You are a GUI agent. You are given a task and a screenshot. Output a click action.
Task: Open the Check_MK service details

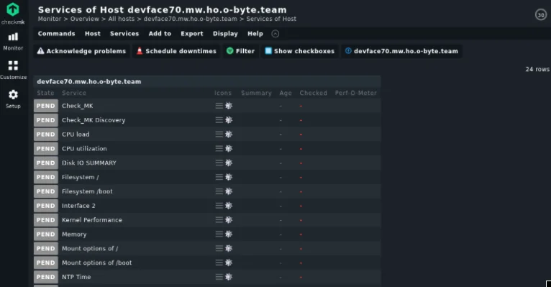coord(77,106)
